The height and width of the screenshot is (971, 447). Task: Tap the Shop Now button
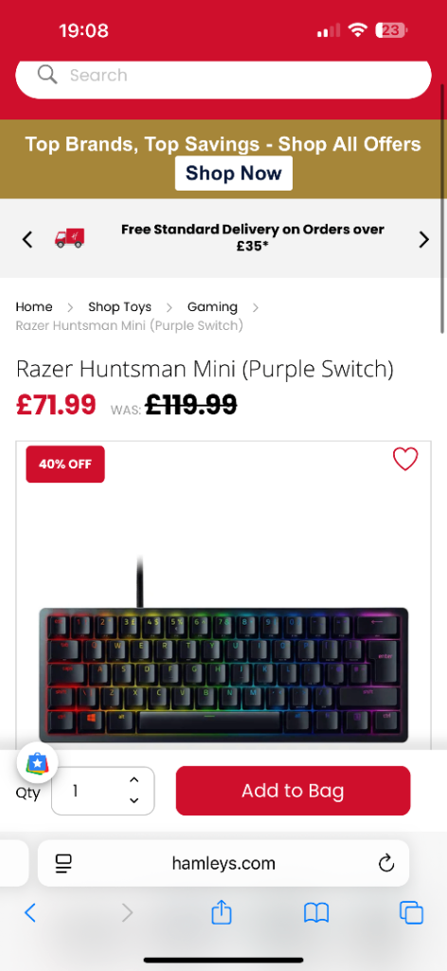coord(234,174)
